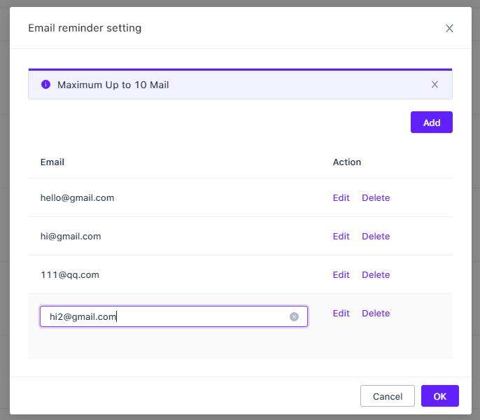
Task: Focus the hi2@gmail.com email text field
Action: click(174, 316)
